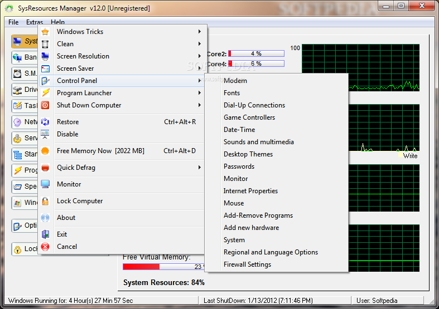Open the Help menu
The image size is (439, 309).
click(x=57, y=22)
